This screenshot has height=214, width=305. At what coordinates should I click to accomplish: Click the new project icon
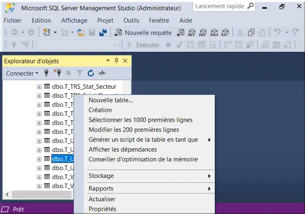tap(46, 32)
